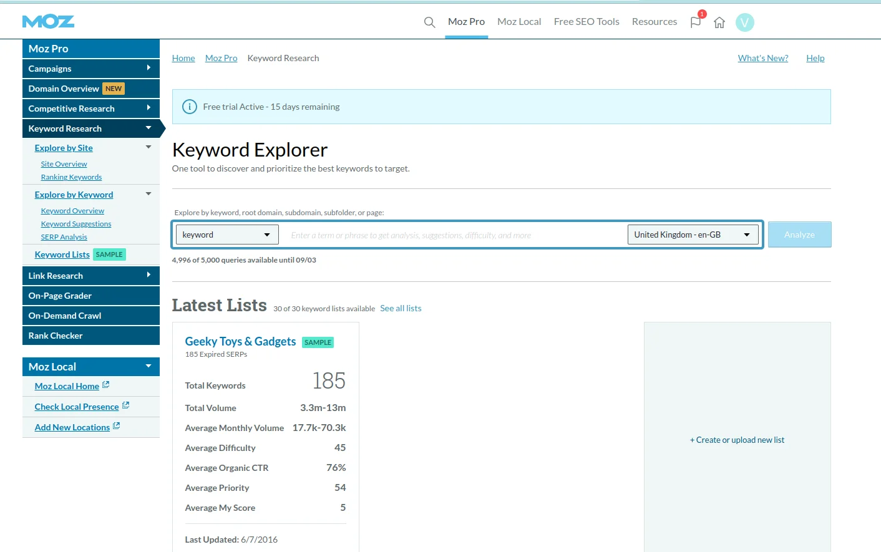Screen dimensions: 881x552
Task: Expand the Link Research arrow
Action: 148,275
